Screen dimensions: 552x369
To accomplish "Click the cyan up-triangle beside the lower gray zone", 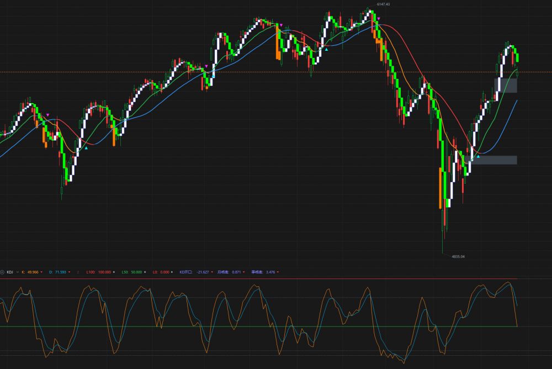I will [x=479, y=157].
